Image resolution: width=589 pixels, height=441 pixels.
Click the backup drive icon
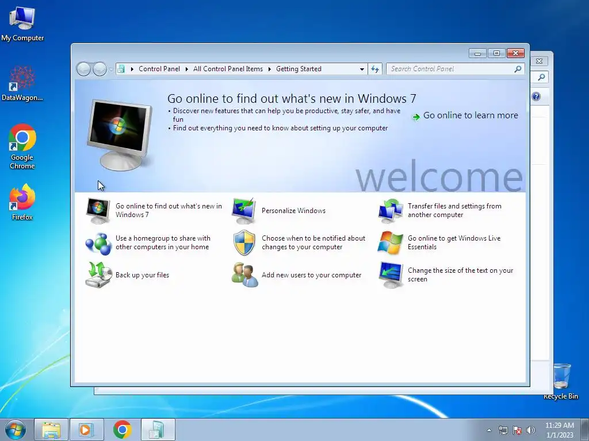(98, 275)
